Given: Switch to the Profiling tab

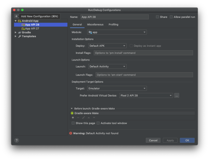Looking at the screenshot, I should pyautogui.click(x=113, y=25).
